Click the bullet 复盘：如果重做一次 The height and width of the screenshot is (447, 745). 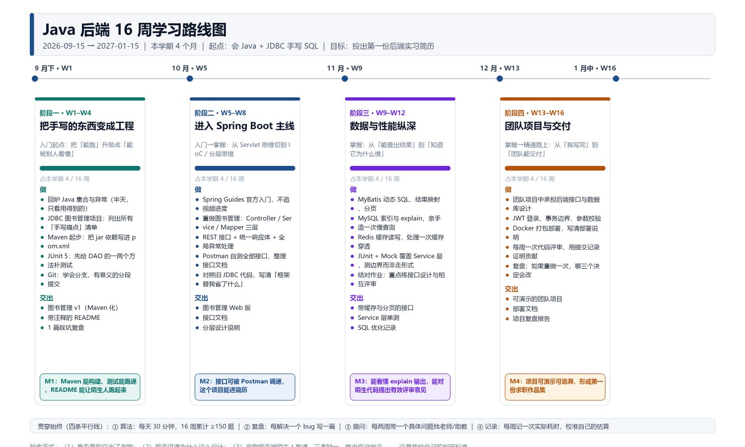click(x=556, y=266)
